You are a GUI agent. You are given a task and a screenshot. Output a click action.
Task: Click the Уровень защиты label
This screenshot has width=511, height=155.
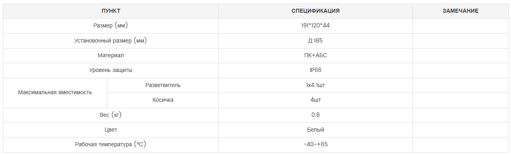(111, 70)
